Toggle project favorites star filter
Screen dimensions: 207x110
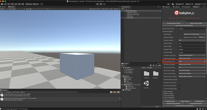156,65
